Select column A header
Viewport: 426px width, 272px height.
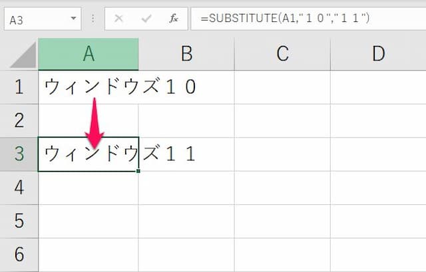tap(89, 55)
